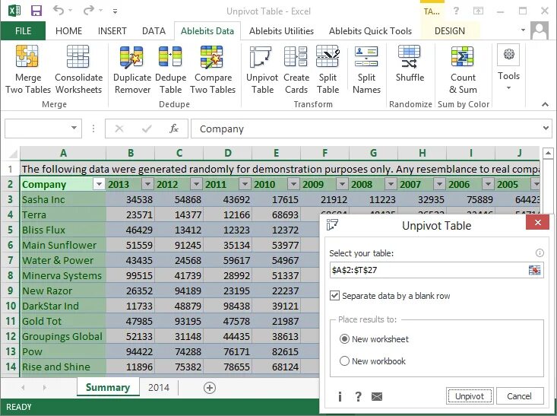Open the dialog's about info icon
Viewport: 557px width, 416px height.
click(x=340, y=396)
